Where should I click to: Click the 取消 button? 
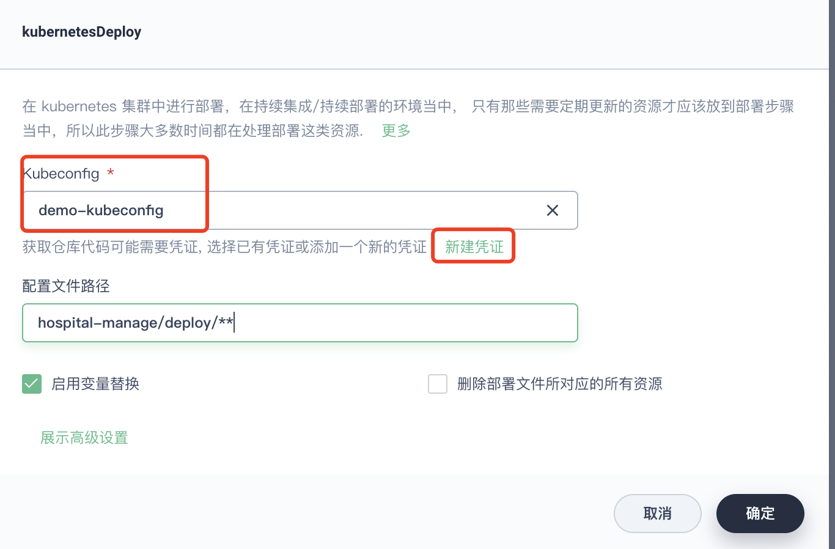point(658,514)
